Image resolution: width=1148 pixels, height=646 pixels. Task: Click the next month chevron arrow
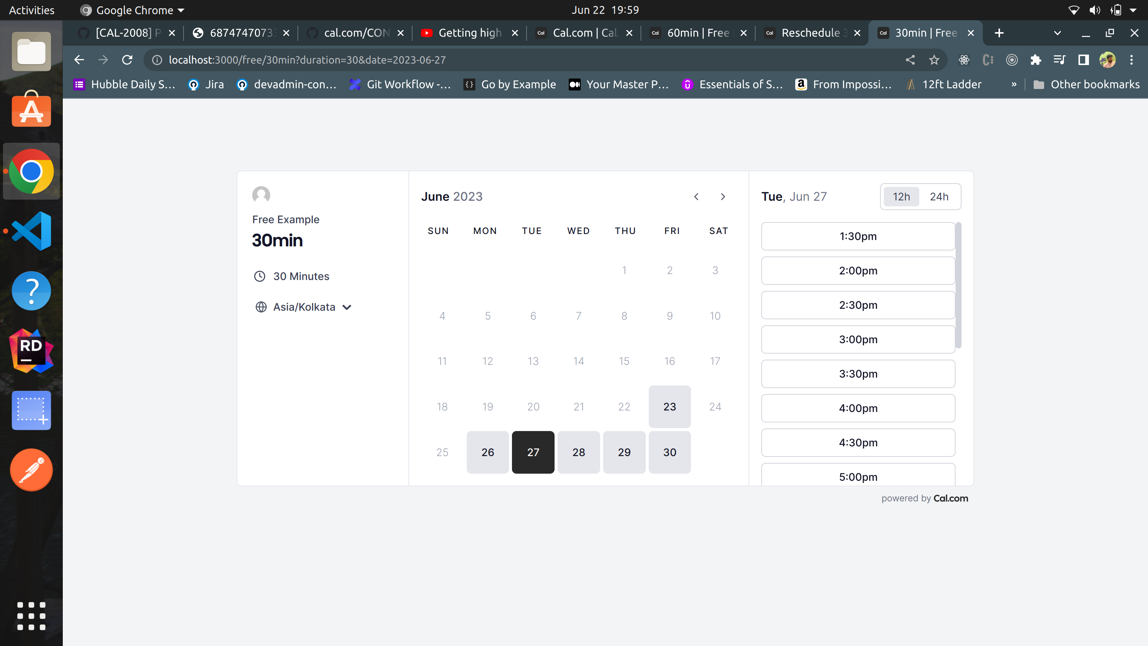click(723, 197)
